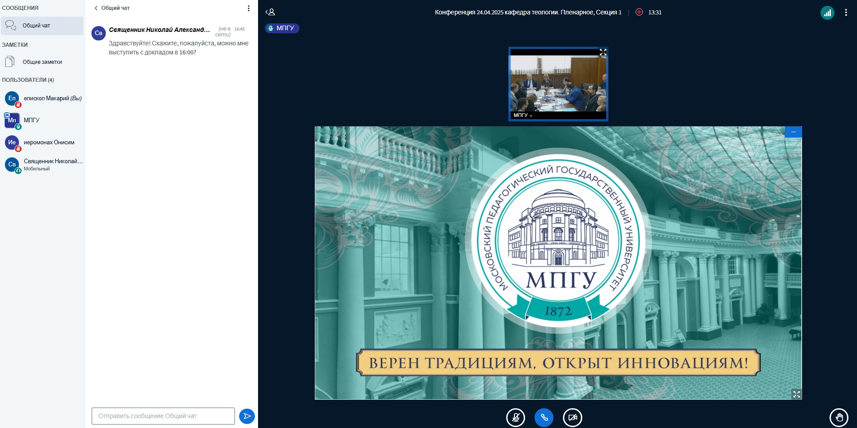Toggle users list panel icon

point(270,12)
